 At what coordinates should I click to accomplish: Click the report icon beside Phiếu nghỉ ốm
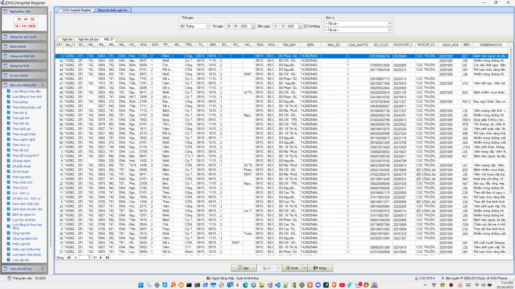coord(9,244)
